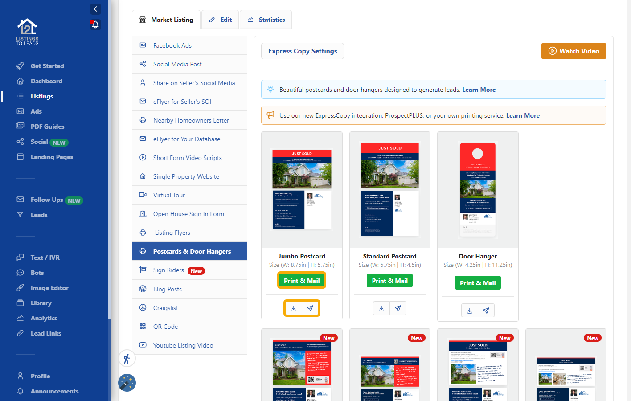The height and width of the screenshot is (401, 631).
Task: Click the Jumbo Postcard preview thumbnail
Action: (302, 190)
